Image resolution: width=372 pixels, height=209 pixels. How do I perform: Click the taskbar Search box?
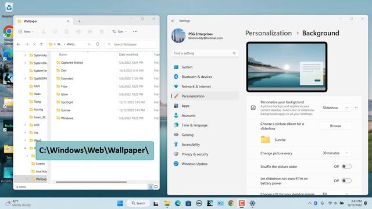pyautogui.click(x=138, y=203)
